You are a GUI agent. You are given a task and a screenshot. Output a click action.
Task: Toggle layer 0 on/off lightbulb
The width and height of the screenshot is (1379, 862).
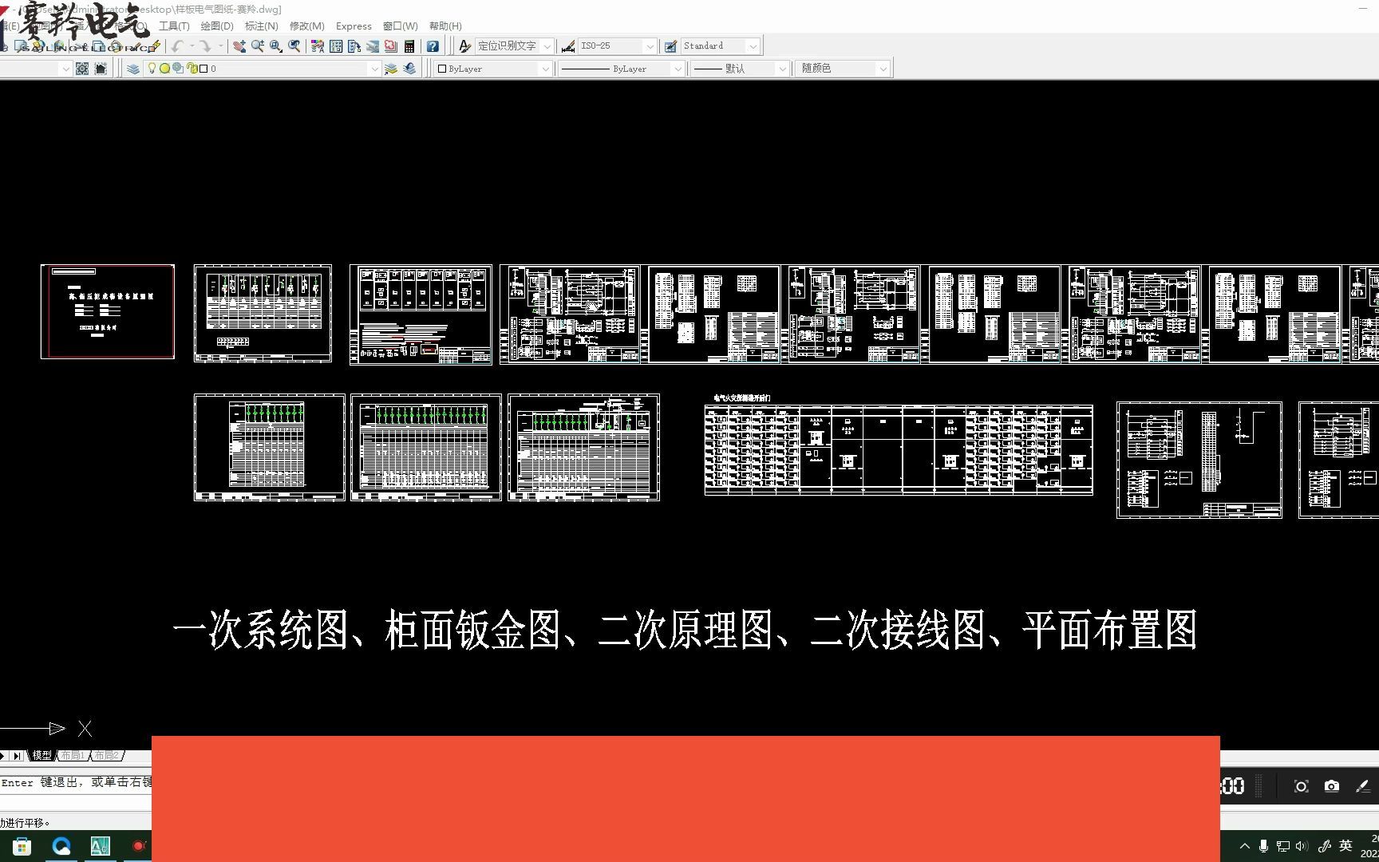coord(152,69)
